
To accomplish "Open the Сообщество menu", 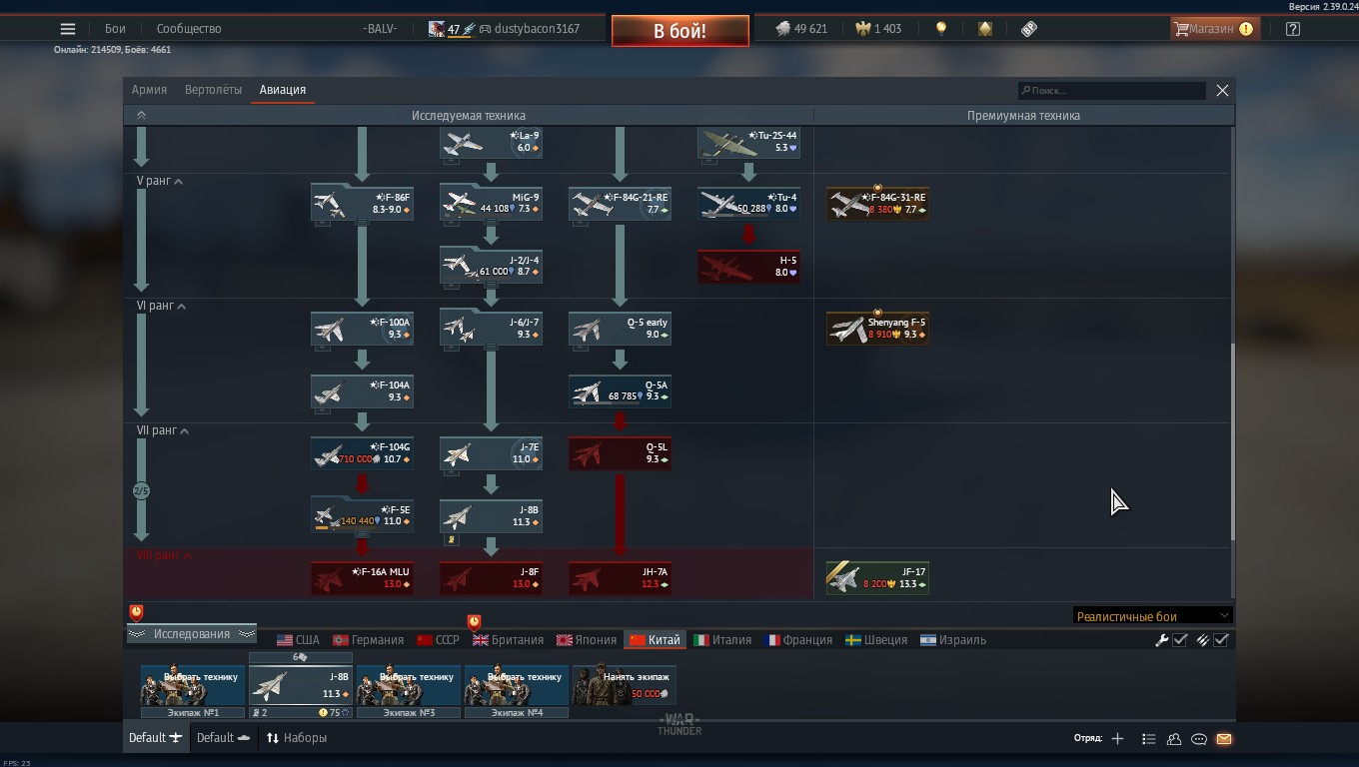I will tap(189, 29).
